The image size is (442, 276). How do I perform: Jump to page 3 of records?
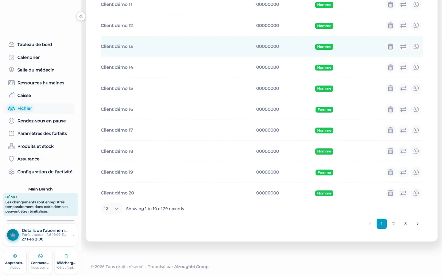(405, 224)
